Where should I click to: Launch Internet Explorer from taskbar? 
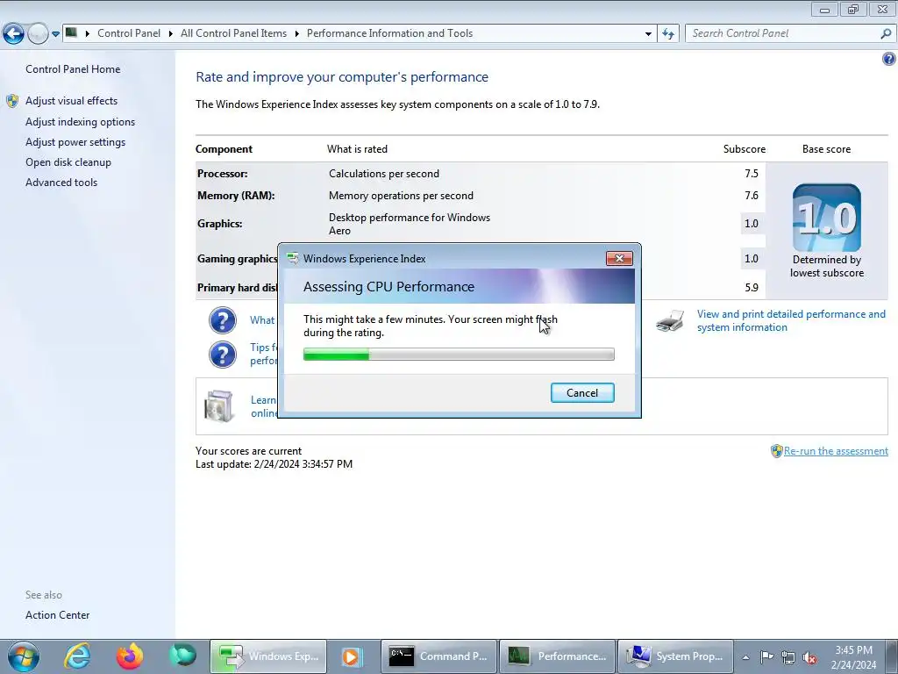point(77,656)
